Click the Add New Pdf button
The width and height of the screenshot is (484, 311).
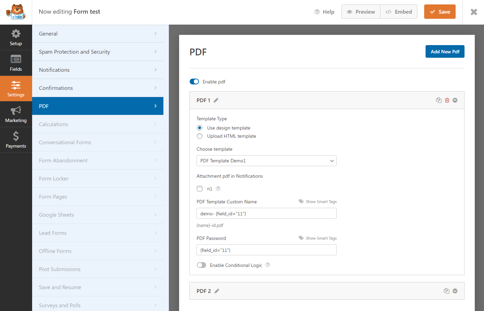click(445, 51)
